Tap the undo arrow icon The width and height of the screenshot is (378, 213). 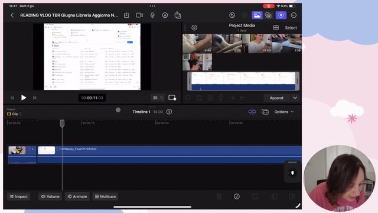232,15
